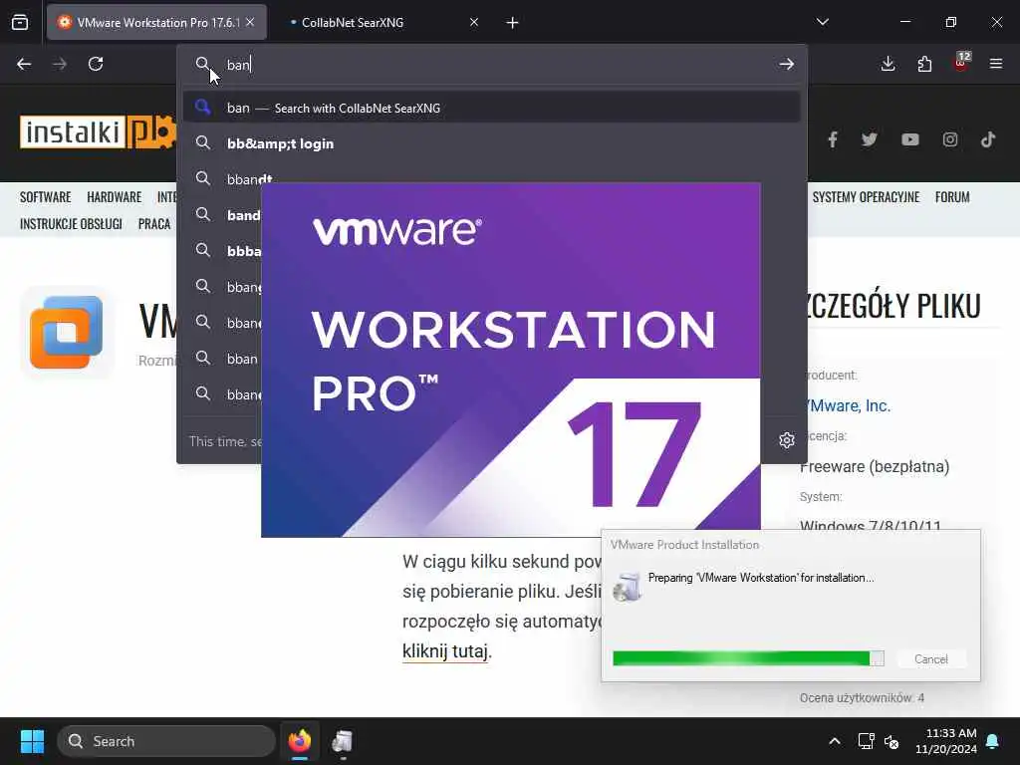Open instalki Instagram icon

click(949, 139)
